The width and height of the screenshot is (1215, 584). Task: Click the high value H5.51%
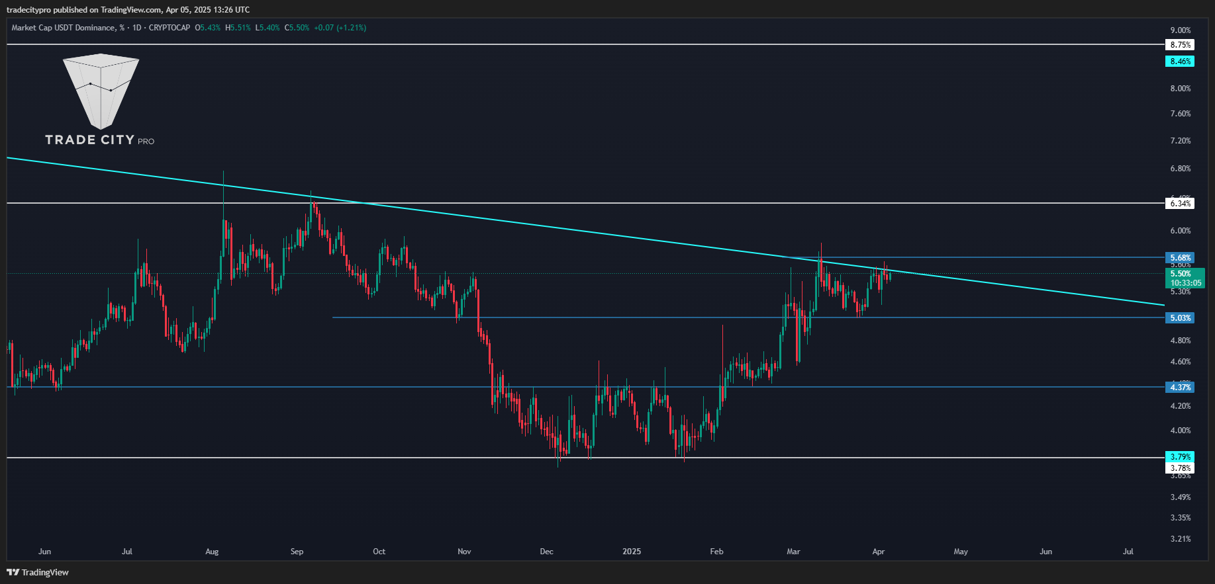[x=238, y=28]
